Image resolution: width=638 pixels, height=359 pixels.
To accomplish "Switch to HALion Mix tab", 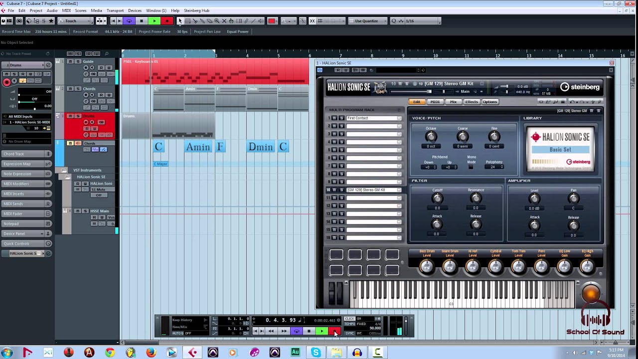I will tap(453, 102).
